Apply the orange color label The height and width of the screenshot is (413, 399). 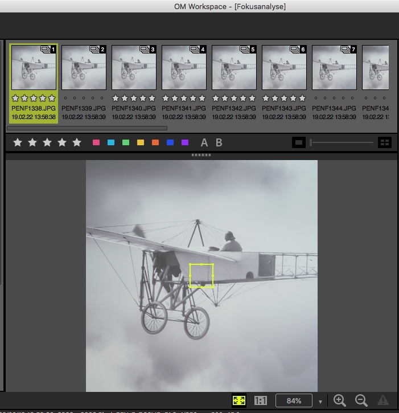point(155,142)
